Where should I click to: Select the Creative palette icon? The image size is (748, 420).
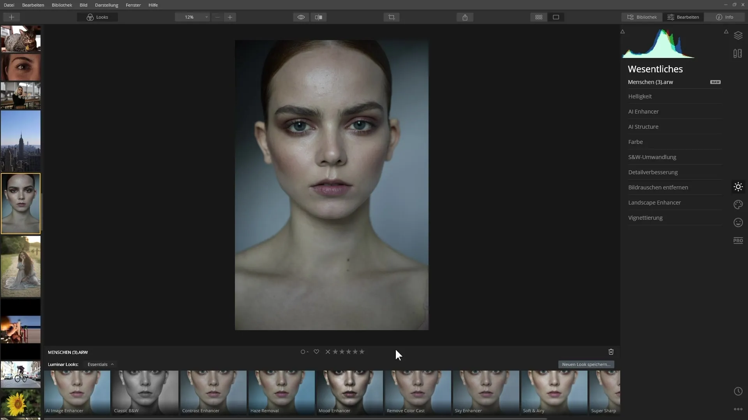(x=738, y=205)
